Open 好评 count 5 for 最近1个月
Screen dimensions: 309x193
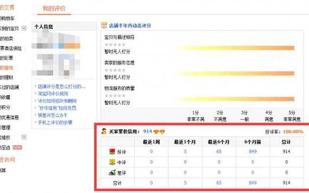click(185, 151)
